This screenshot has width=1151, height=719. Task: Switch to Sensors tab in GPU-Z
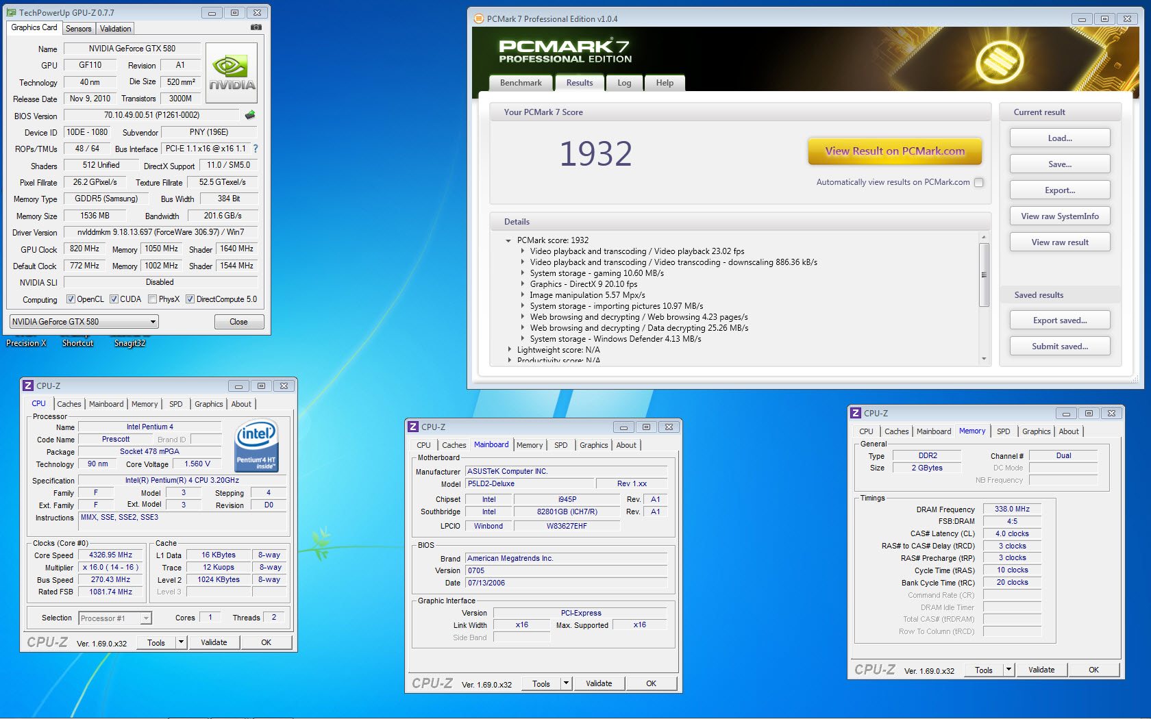tap(78, 29)
